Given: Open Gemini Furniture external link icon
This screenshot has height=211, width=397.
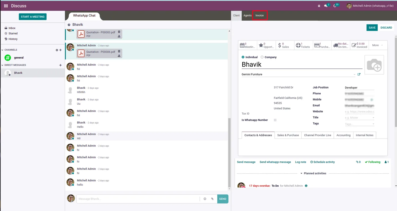Looking at the screenshot, I should (x=359, y=74).
